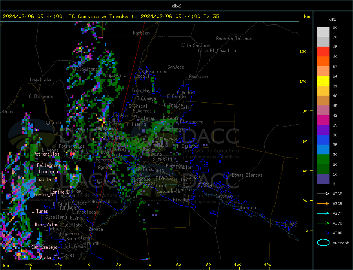Click the 'Vista_Flor' place label
The width and height of the screenshot is (353, 270).
[51, 257]
